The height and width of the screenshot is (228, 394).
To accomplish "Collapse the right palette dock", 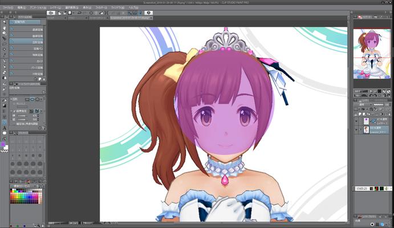I will [x=392, y=12].
